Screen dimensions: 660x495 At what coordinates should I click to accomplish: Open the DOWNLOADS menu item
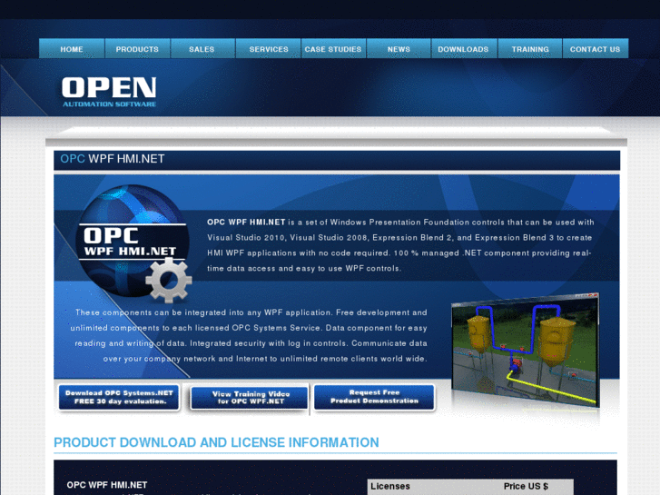coord(464,48)
